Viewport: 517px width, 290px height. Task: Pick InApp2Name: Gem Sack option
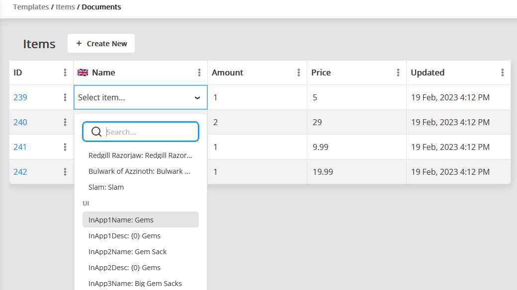coord(127,252)
